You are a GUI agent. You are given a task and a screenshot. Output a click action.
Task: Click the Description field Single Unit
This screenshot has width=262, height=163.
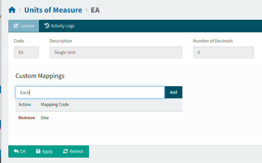116,52
